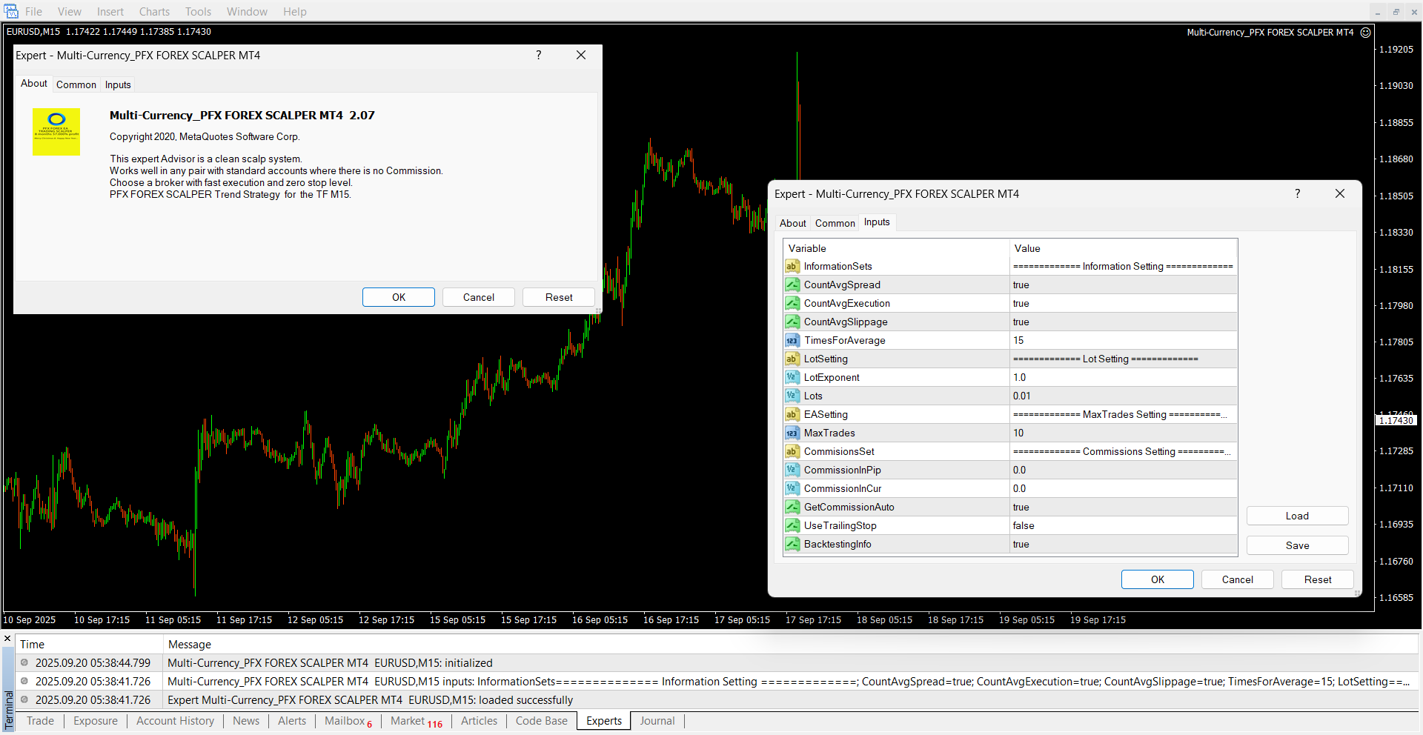The height and width of the screenshot is (735, 1423).
Task: Click the Load button for input settings
Action: (1296, 516)
